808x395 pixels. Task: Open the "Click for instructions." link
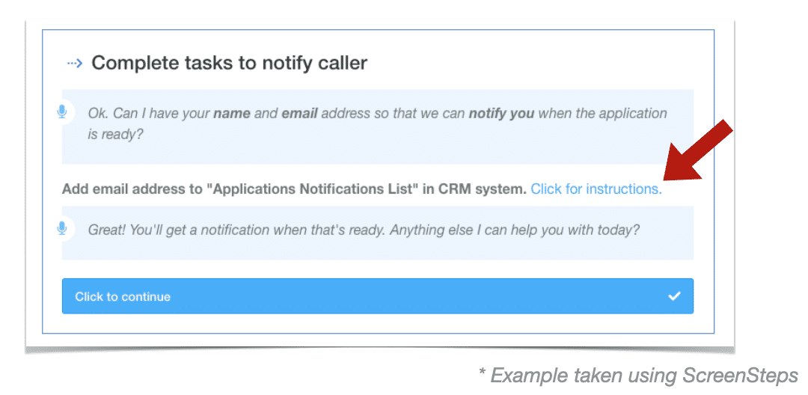(x=596, y=189)
